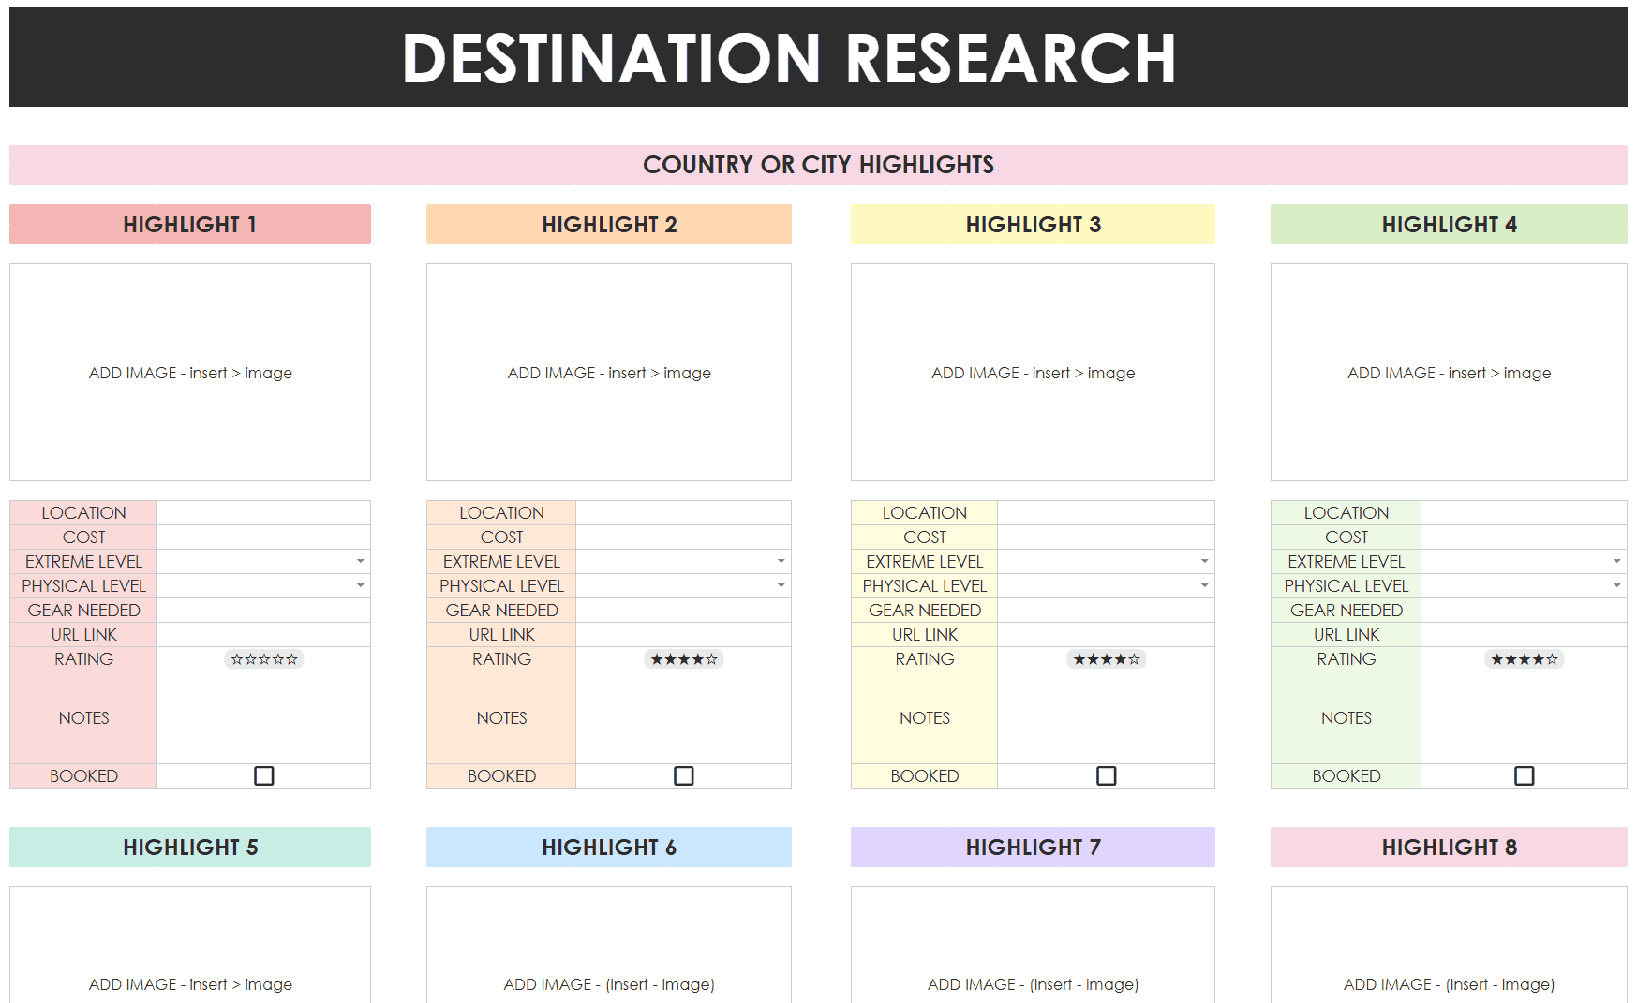This screenshot has height=1003, width=1637.
Task: Select the star rating chip in Highlight 3
Action: click(x=1107, y=659)
